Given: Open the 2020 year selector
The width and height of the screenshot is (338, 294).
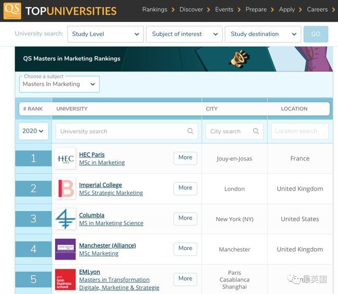Looking at the screenshot, I should 33,131.
